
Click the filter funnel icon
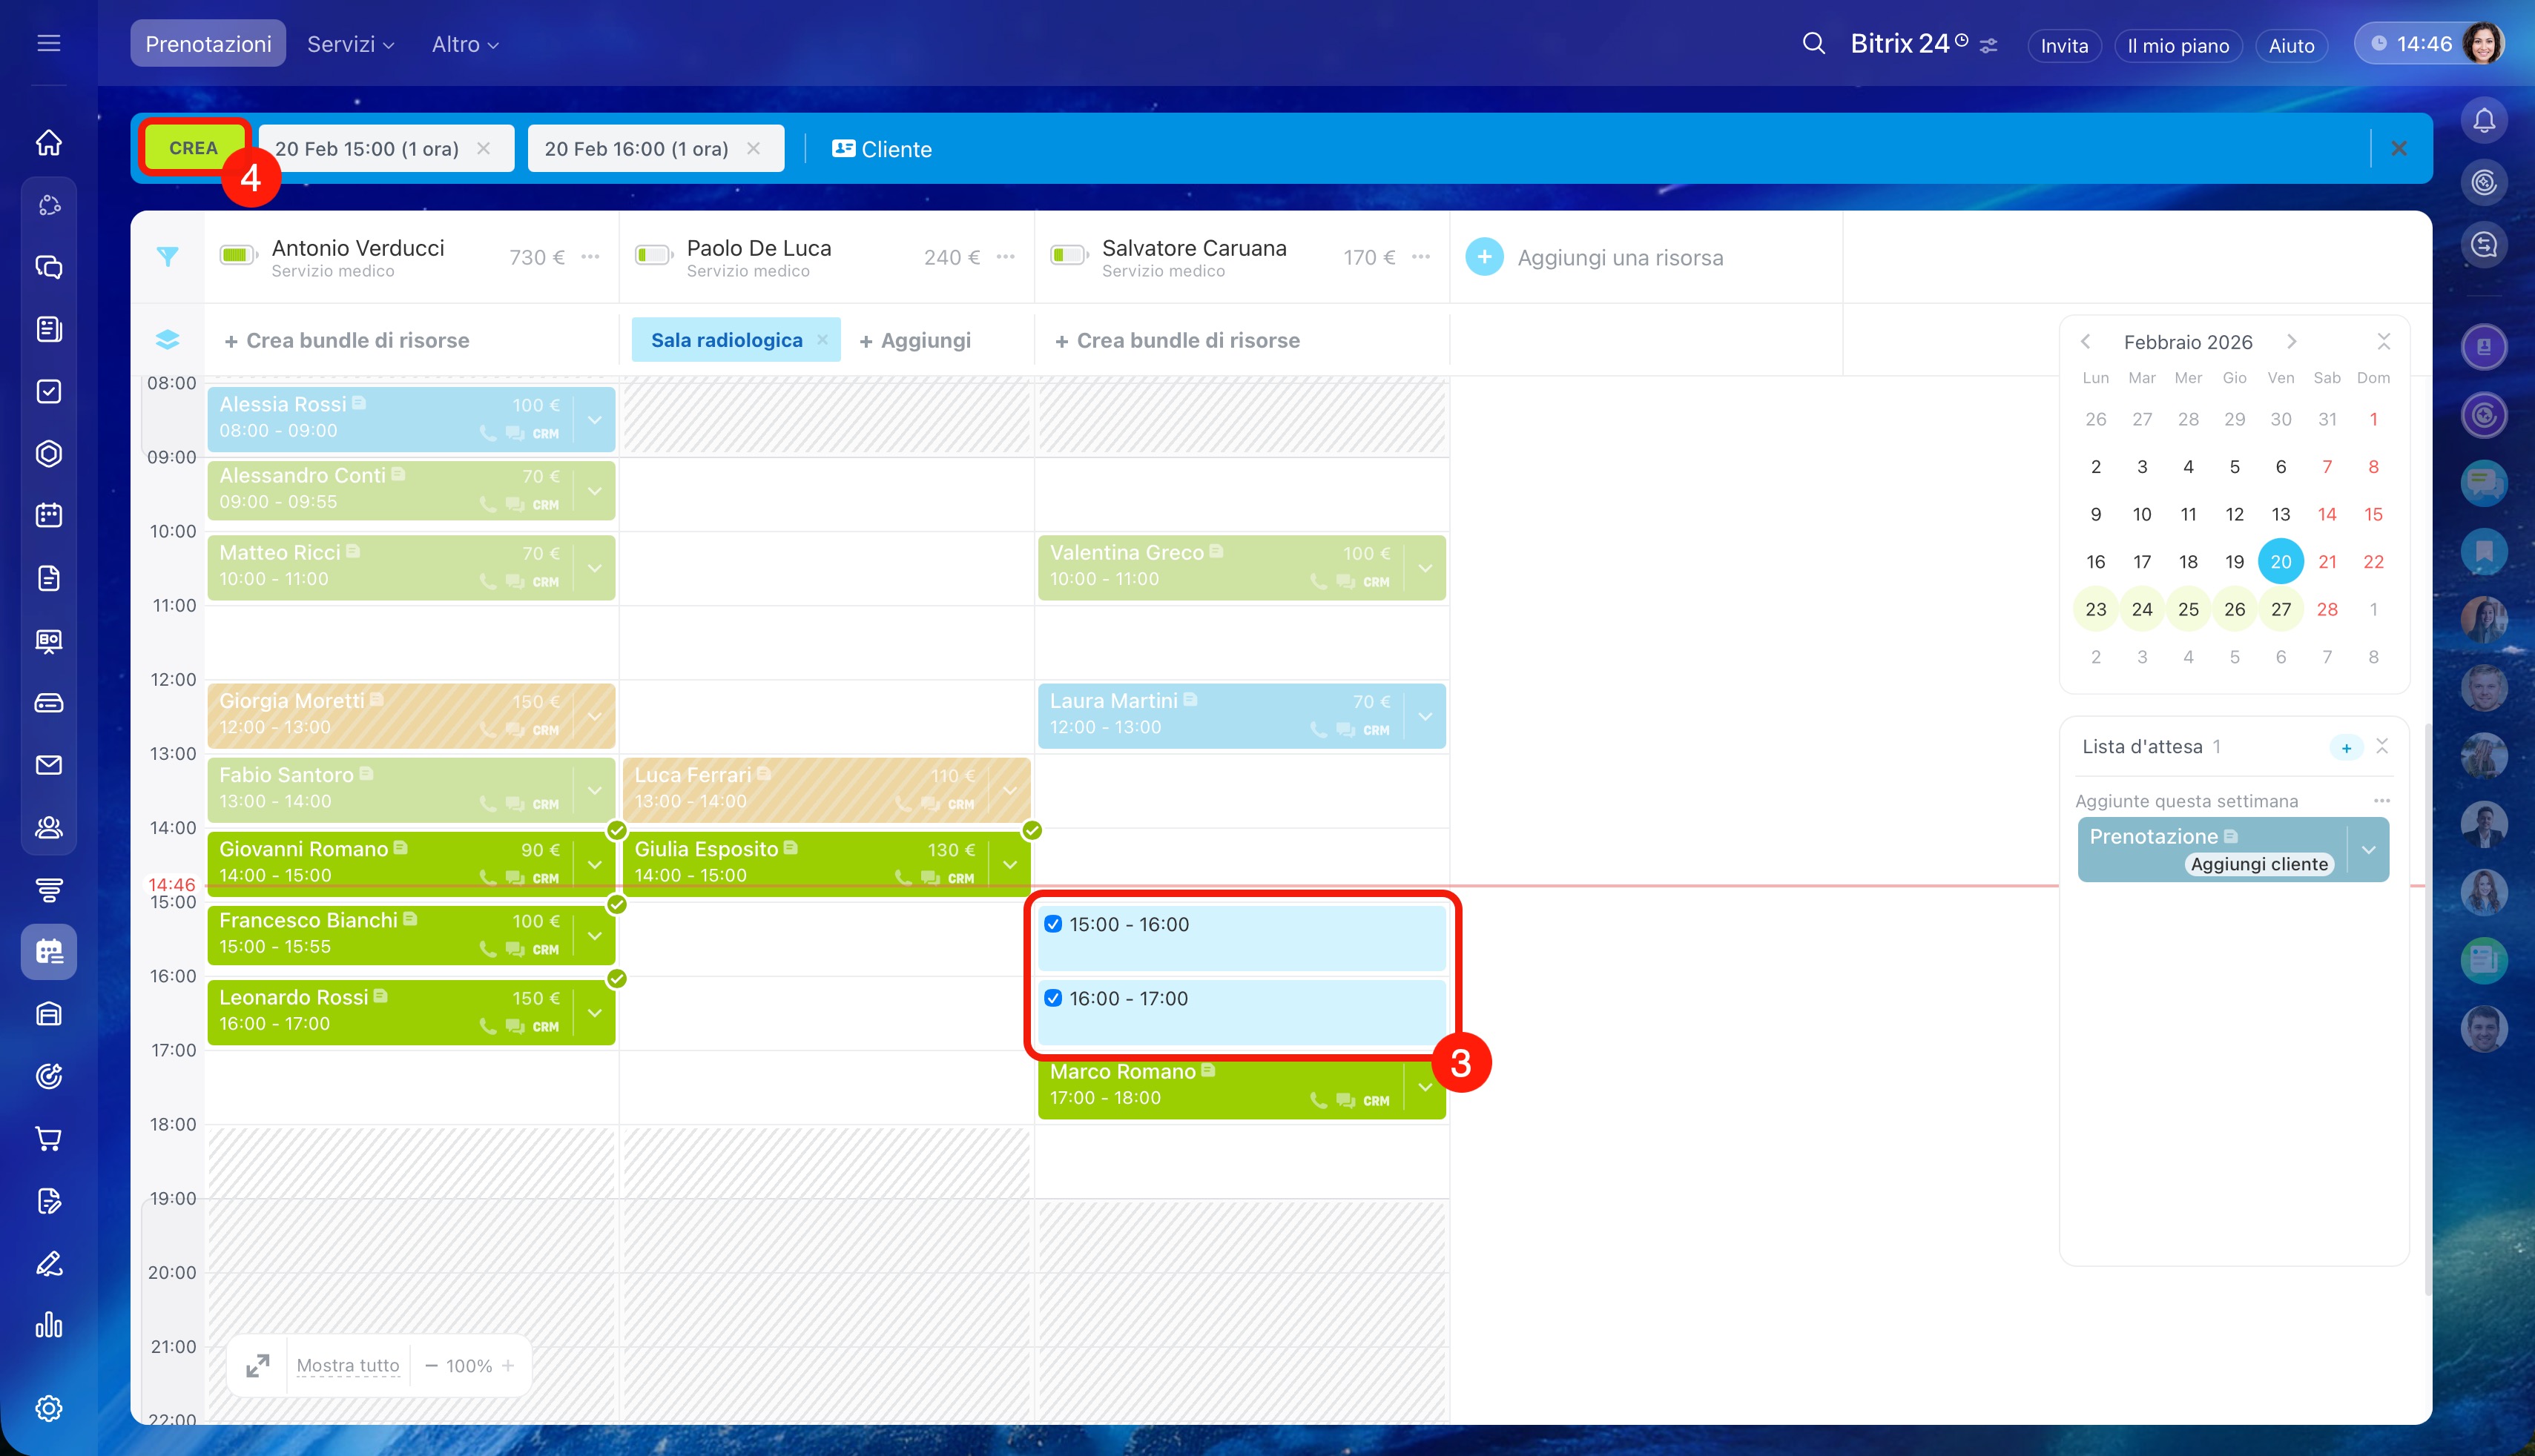[167, 257]
